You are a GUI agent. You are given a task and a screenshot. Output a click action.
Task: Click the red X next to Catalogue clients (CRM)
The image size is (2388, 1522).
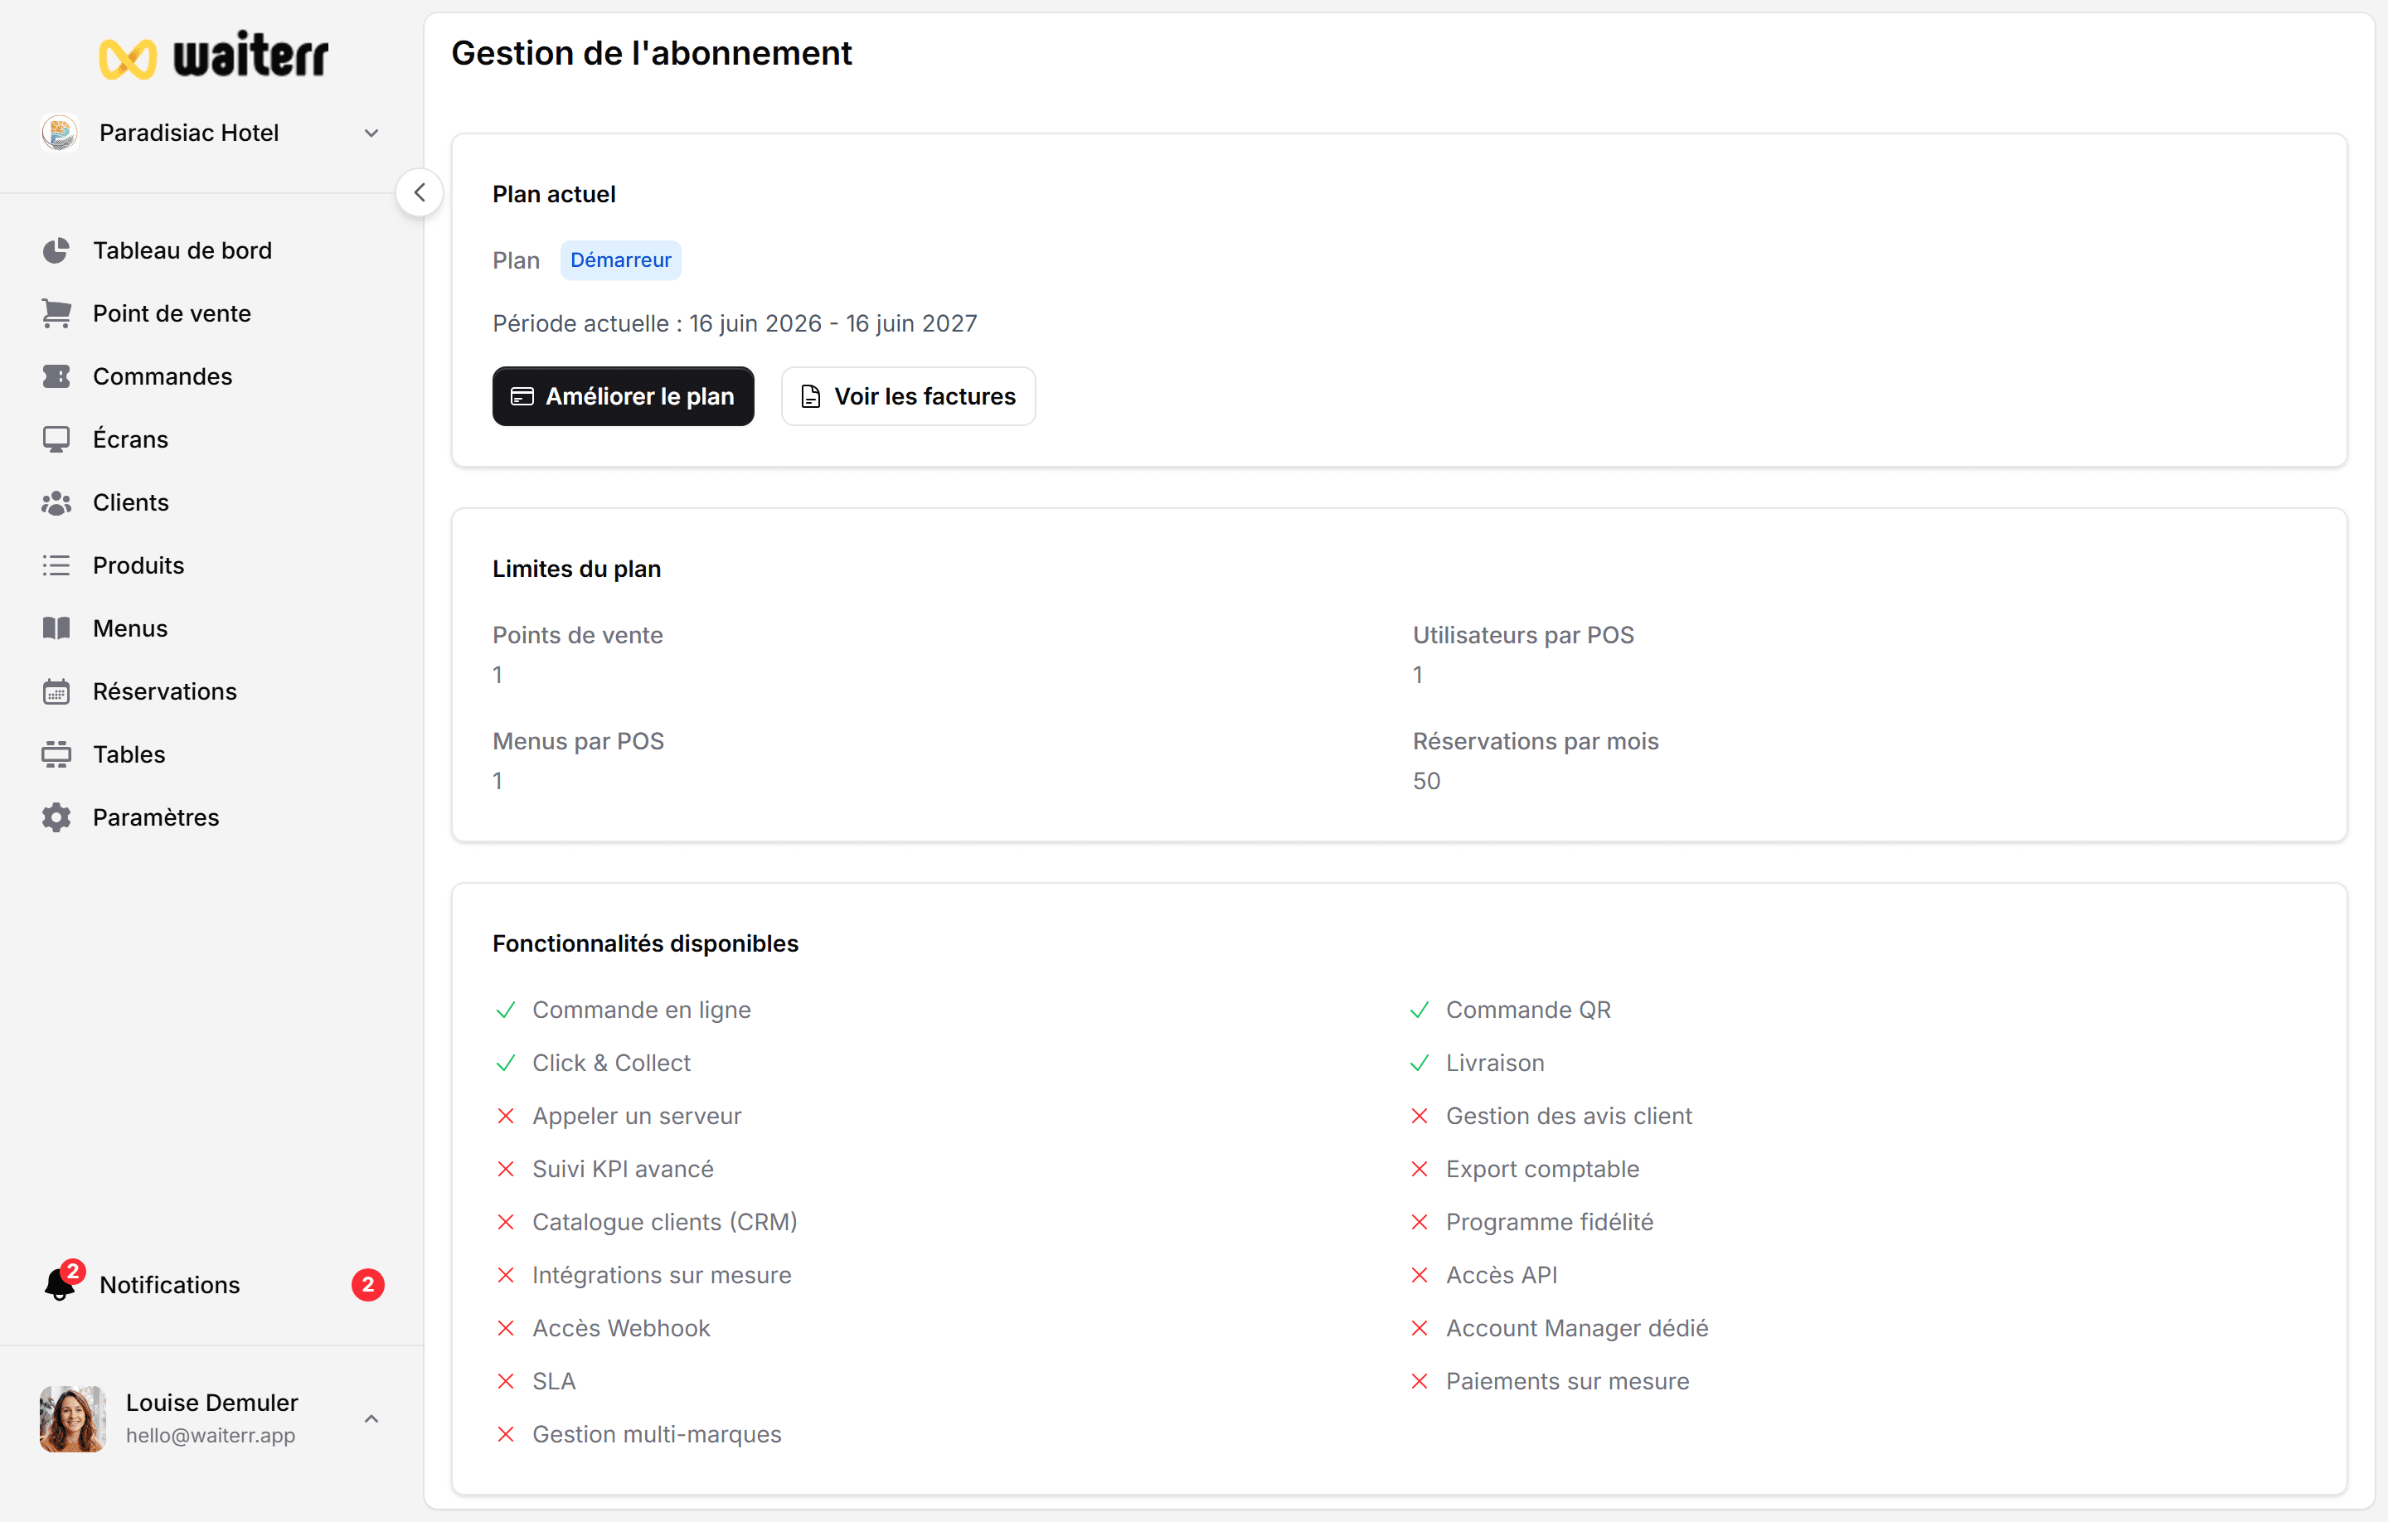pos(506,1222)
